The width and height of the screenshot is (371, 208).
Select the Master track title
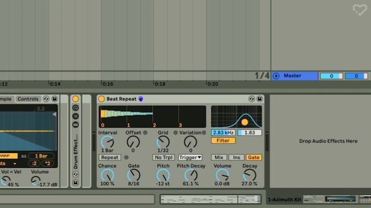tap(292, 76)
